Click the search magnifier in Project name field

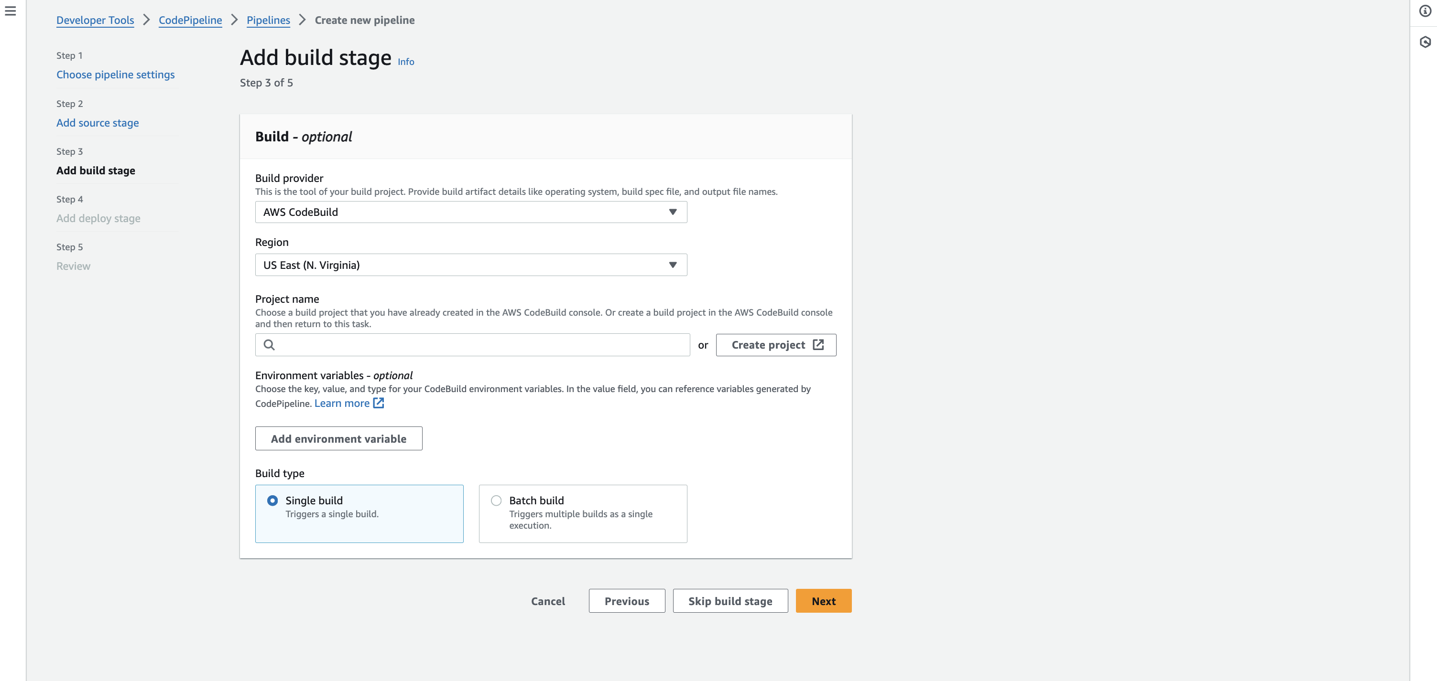pyautogui.click(x=269, y=345)
